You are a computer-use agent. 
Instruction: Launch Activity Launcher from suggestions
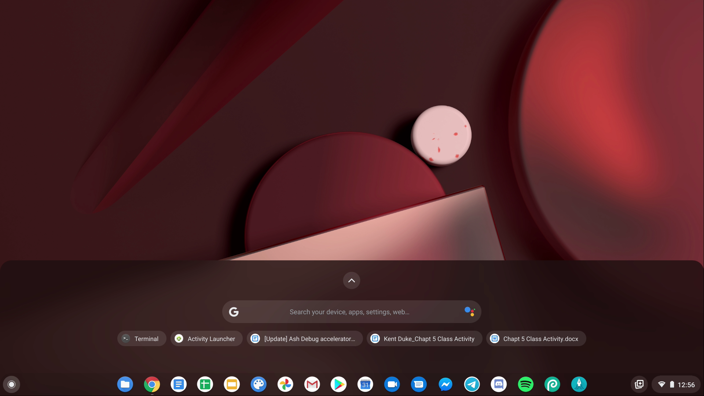(x=206, y=338)
